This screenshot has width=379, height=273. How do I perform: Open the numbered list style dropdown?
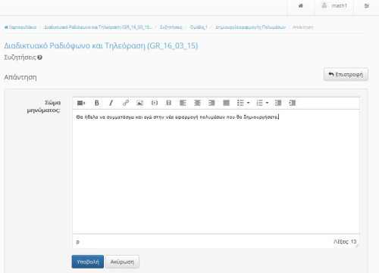pyautogui.click(x=268, y=103)
